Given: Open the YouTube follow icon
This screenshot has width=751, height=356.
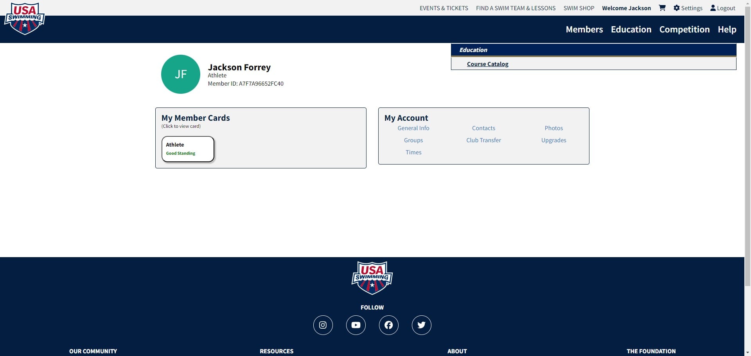Looking at the screenshot, I should pyautogui.click(x=356, y=325).
